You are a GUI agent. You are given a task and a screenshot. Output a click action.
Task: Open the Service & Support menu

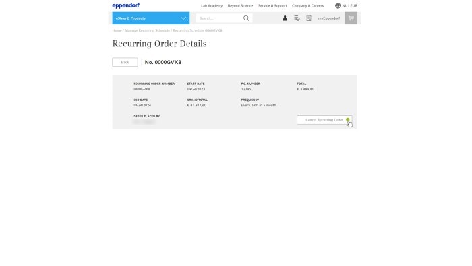pyautogui.click(x=272, y=5)
